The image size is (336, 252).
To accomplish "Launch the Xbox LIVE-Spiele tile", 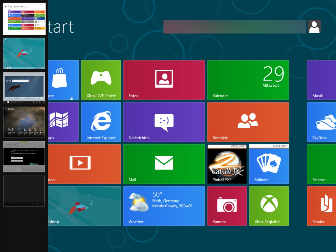I will pyautogui.click(x=101, y=80).
